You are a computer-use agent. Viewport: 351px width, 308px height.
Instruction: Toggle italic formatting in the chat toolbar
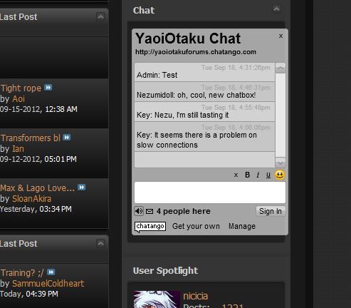pos(258,175)
